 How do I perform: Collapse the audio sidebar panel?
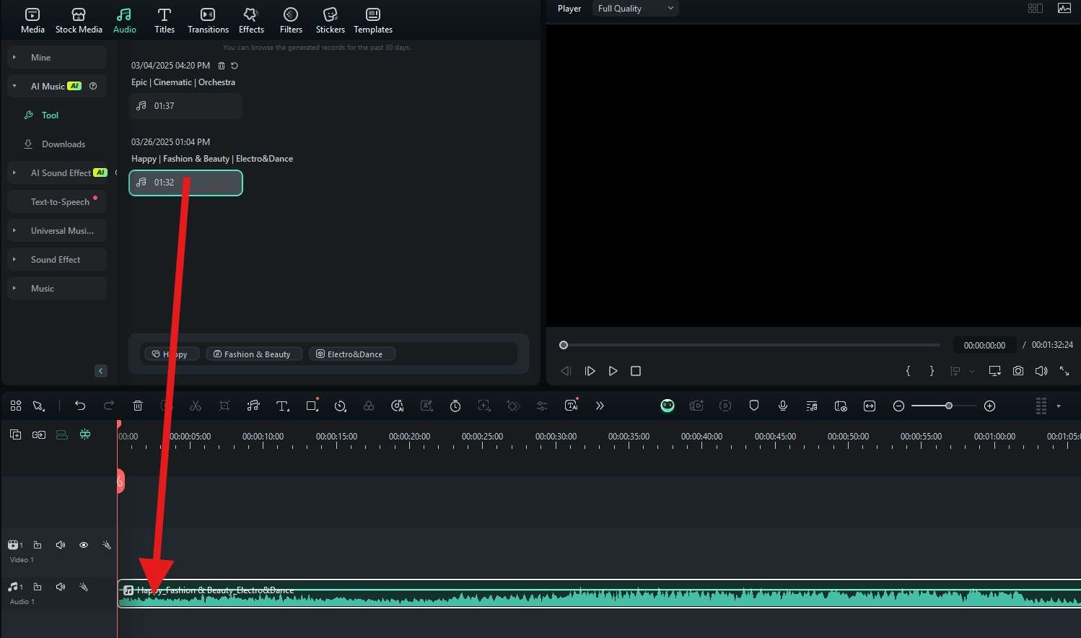tap(101, 371)
